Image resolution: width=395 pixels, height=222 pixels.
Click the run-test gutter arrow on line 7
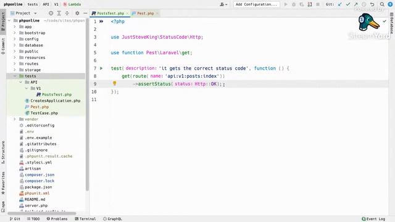[x=101, y=68]
